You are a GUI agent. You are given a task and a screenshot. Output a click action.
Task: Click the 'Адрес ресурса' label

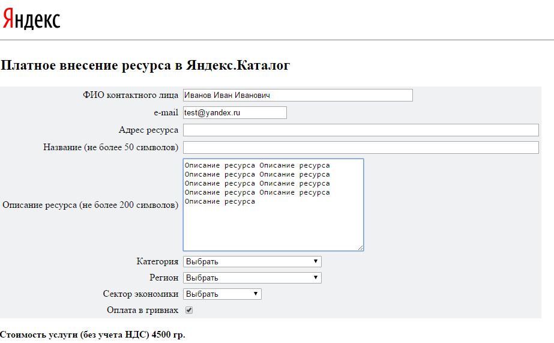click(x=148, y=130)
